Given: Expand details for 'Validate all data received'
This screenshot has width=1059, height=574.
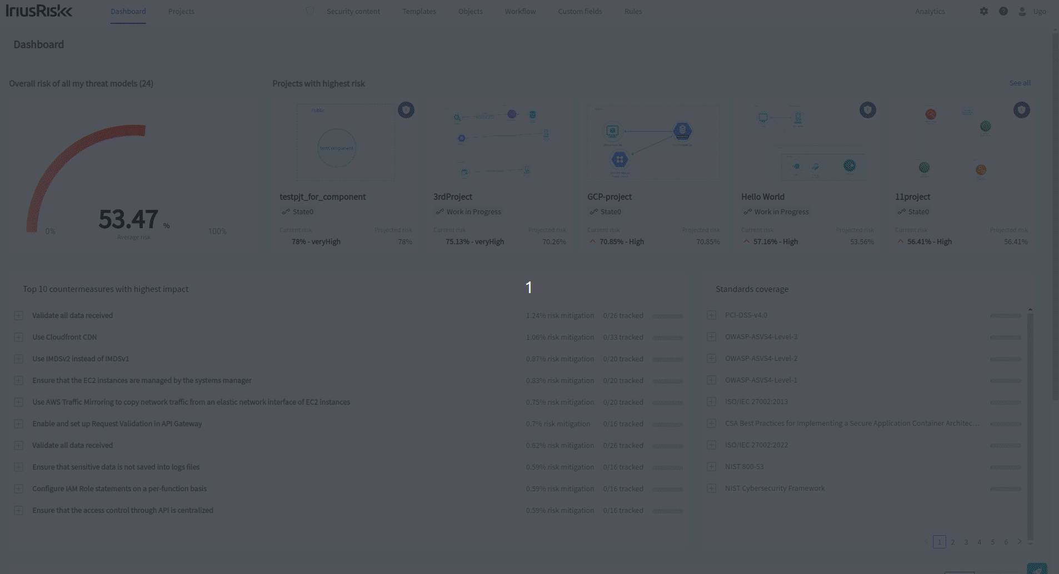Looking at the screenshot, I should [x=19, y=315].
